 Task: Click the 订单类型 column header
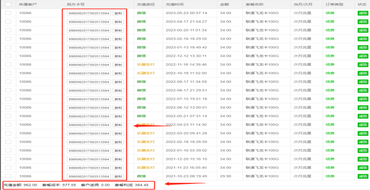[x=334, y=4]
